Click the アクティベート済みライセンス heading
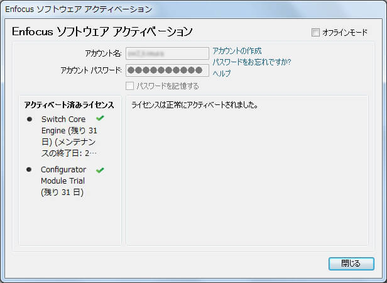The width and height of the screenshot is (387, 283). 69,105
